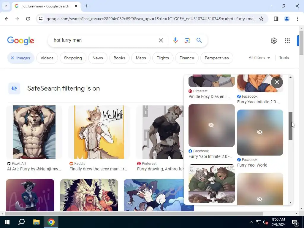Open Finally drew the sexy man link

[98, 169]
